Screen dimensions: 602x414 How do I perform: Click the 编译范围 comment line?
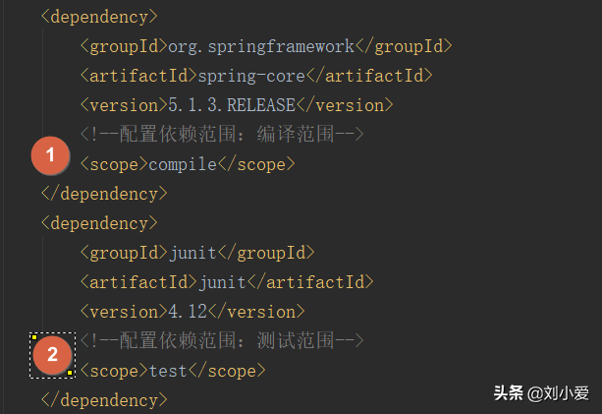pyautogui.click(x=222, y=134)
